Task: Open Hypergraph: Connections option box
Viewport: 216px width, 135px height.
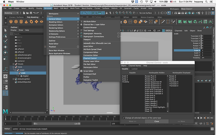Action: (118, 37)
